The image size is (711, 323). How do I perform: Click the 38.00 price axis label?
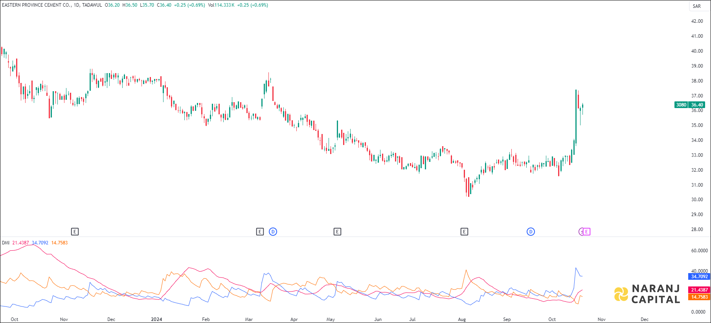click(x=697, y=81)
